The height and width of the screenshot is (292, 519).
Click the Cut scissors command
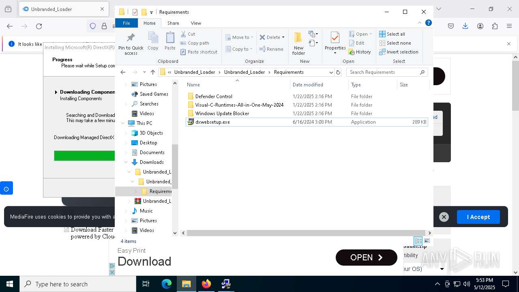pyautogui.click(x=188, y=34)
